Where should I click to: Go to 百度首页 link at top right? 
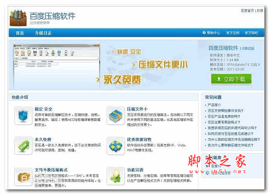pyautogui.click(x=247, y=11)
